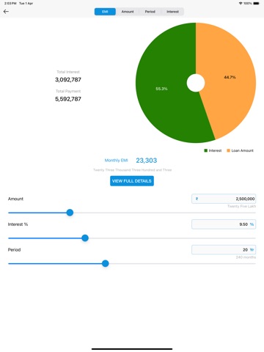The image size is (264, 352).
Task: Click the 44.7% pie label
Action: point(230,77)
